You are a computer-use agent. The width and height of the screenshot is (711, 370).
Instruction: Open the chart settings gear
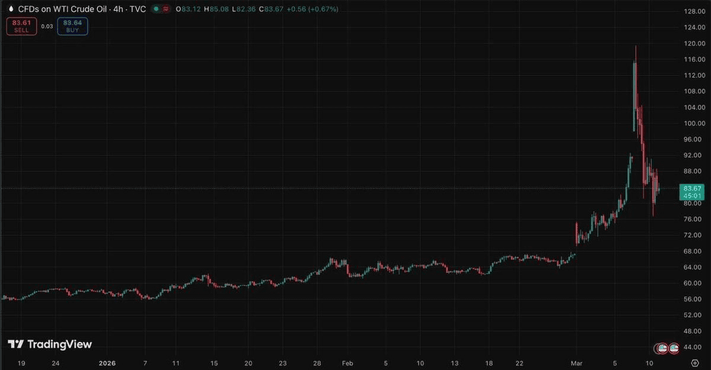[695, 362]
